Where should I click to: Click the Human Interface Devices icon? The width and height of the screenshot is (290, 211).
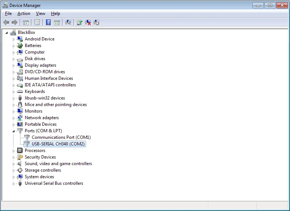(20, 78)
